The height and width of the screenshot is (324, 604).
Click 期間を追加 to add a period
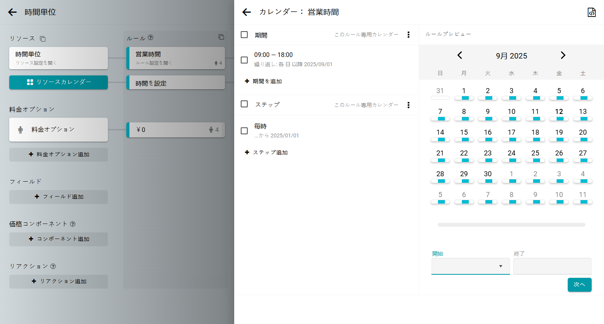click(263, 81)
